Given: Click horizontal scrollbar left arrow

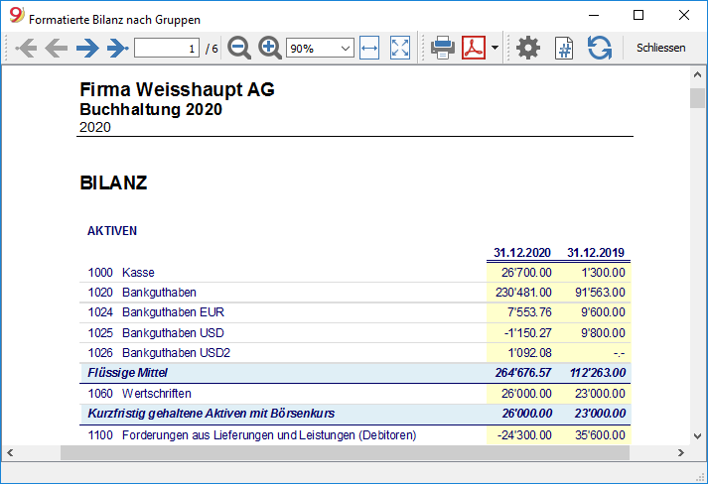Looking at the screenshot, I should point(10,452).
